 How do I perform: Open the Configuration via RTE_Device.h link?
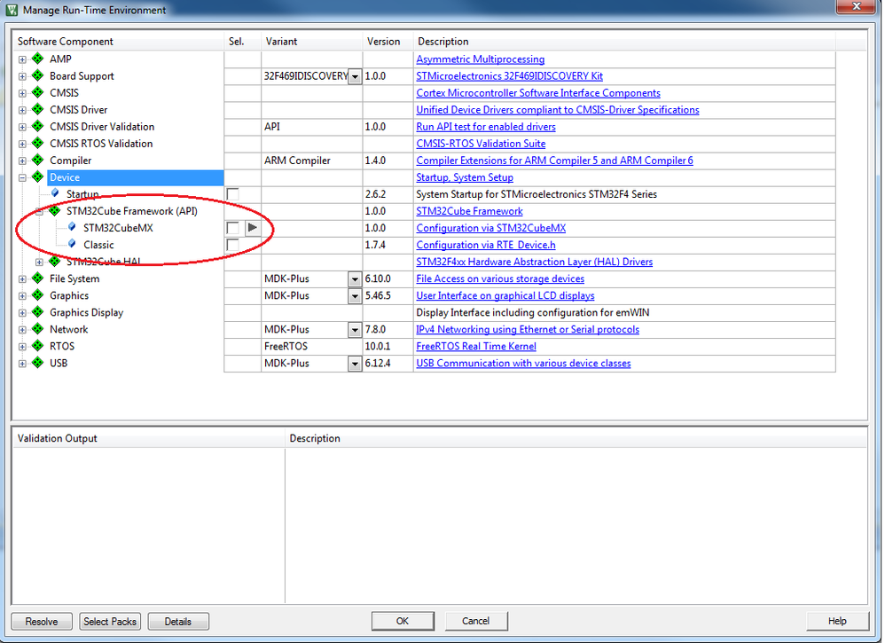point(486,245)
